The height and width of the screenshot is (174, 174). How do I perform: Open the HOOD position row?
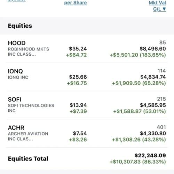tap(87, 49)
